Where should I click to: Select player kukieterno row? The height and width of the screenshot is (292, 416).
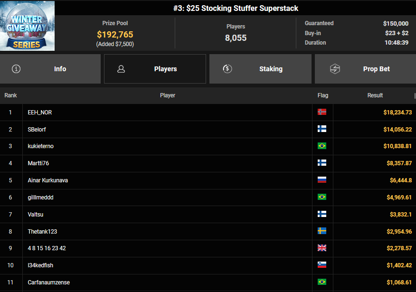(x=41, y=146)
